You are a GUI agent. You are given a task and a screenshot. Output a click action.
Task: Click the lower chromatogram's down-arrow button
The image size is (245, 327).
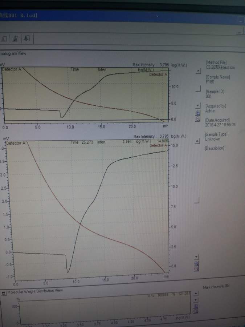pyautogui.click(x=196, y=257)
